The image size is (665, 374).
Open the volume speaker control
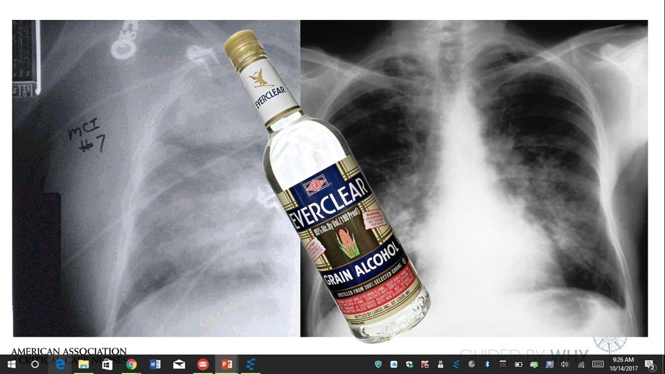click(x=565, y=364)
